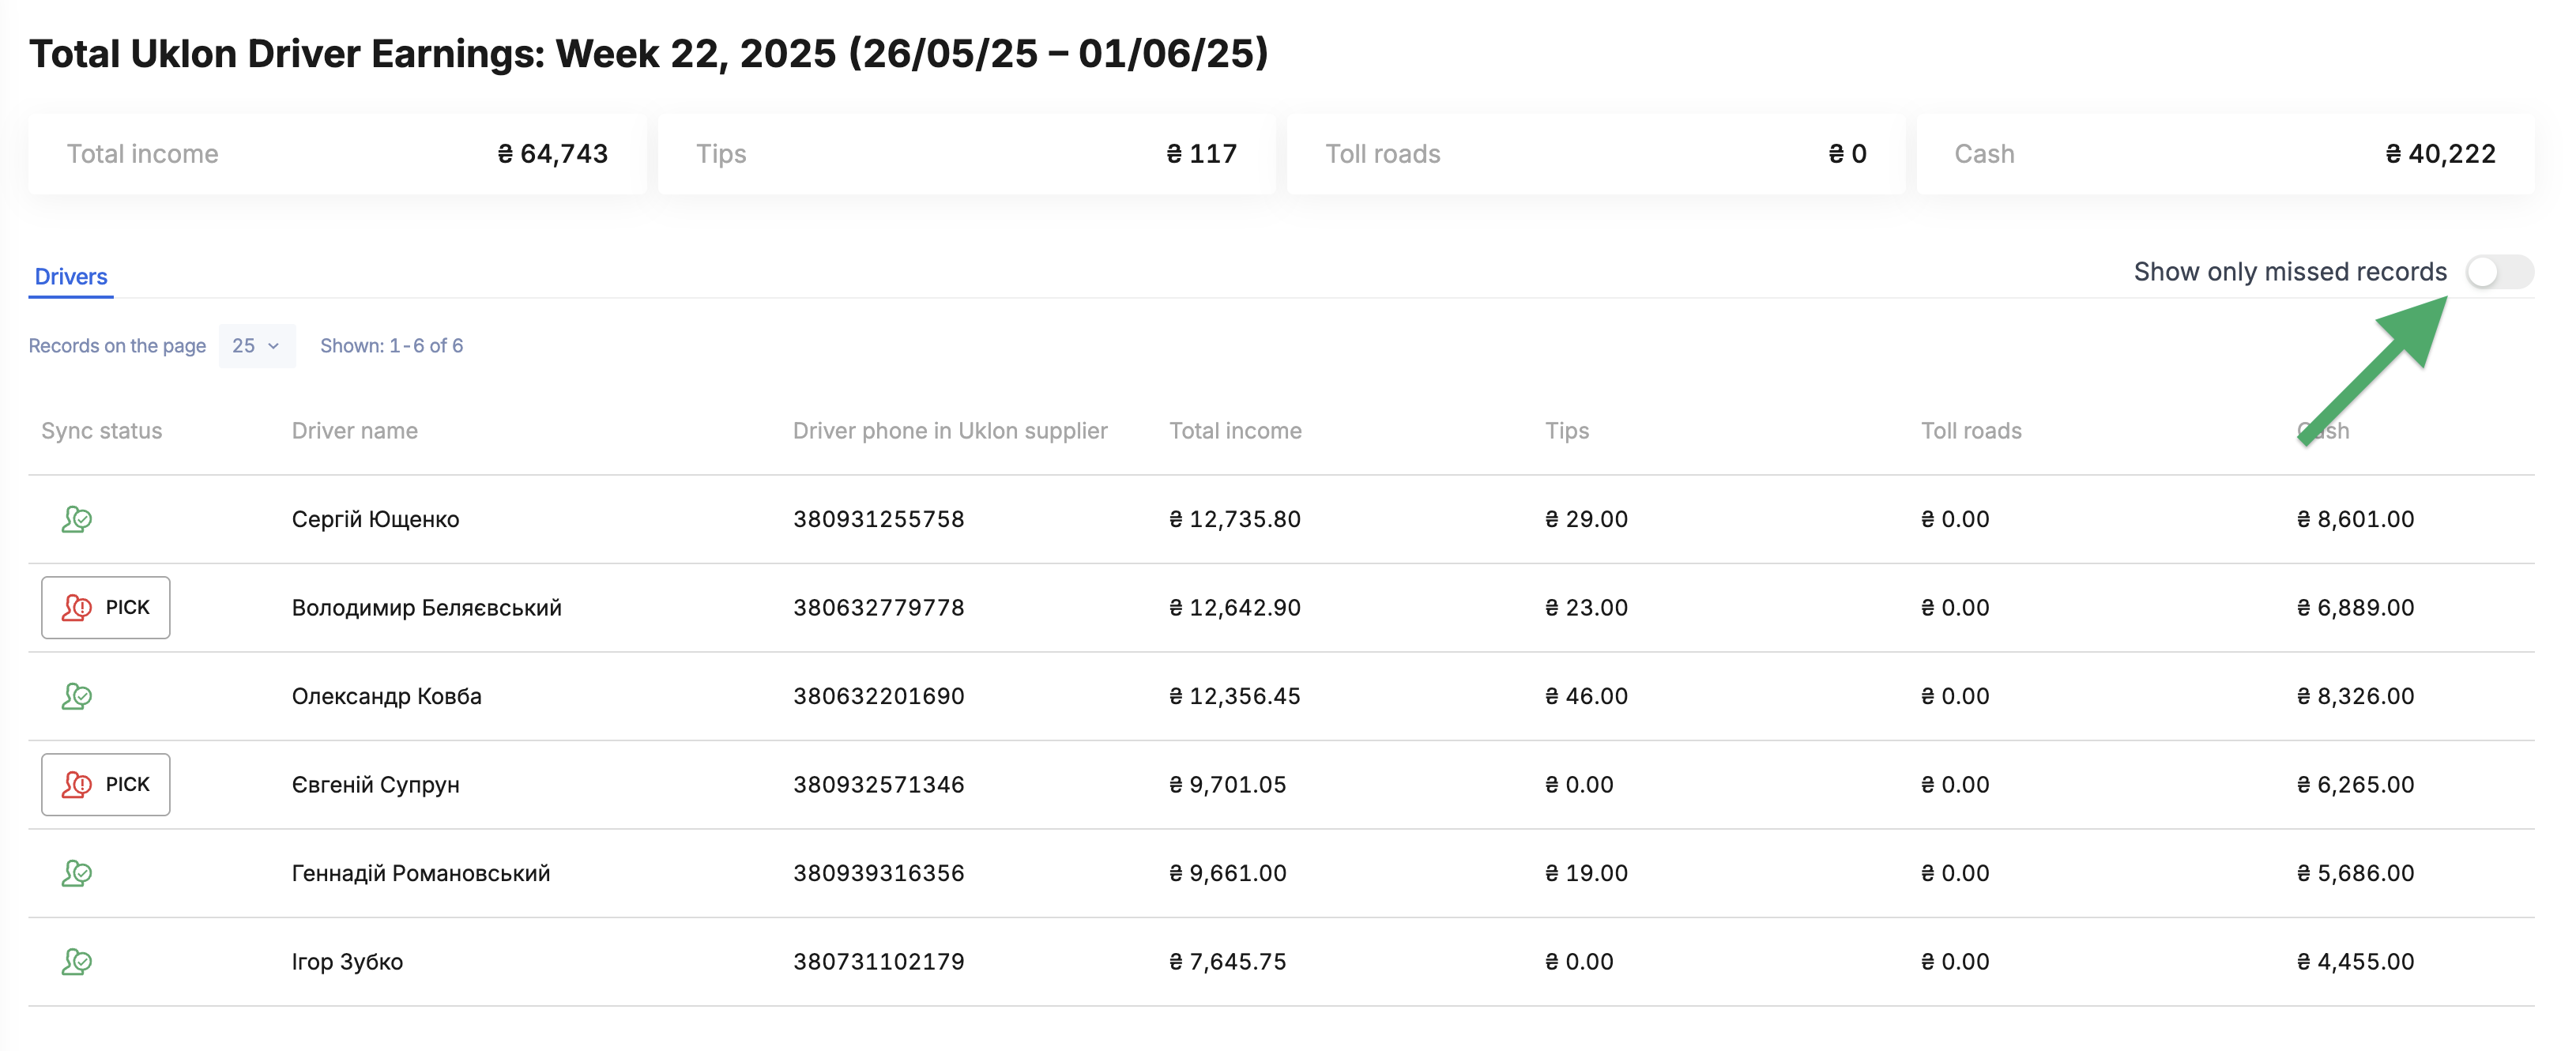
Task: Click total income ₴ 7,645.75 cell
Action: [1228, 961]
